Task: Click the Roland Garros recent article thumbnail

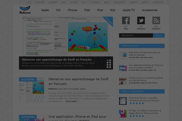Action: 123,81
